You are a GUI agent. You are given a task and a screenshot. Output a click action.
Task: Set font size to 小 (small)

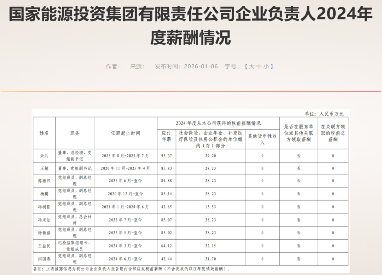266,67
